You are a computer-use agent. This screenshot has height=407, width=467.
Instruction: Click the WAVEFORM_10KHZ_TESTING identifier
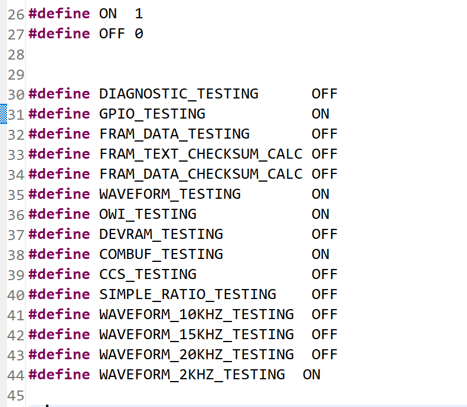(196, 314)
